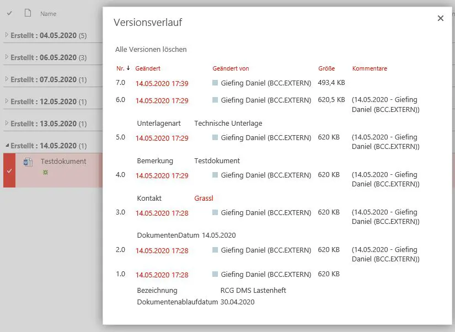Open version 7.0 dated 14.05.2020 17:39
The height and width of the screenshot is (332, 455).
(x=162, y=84)
